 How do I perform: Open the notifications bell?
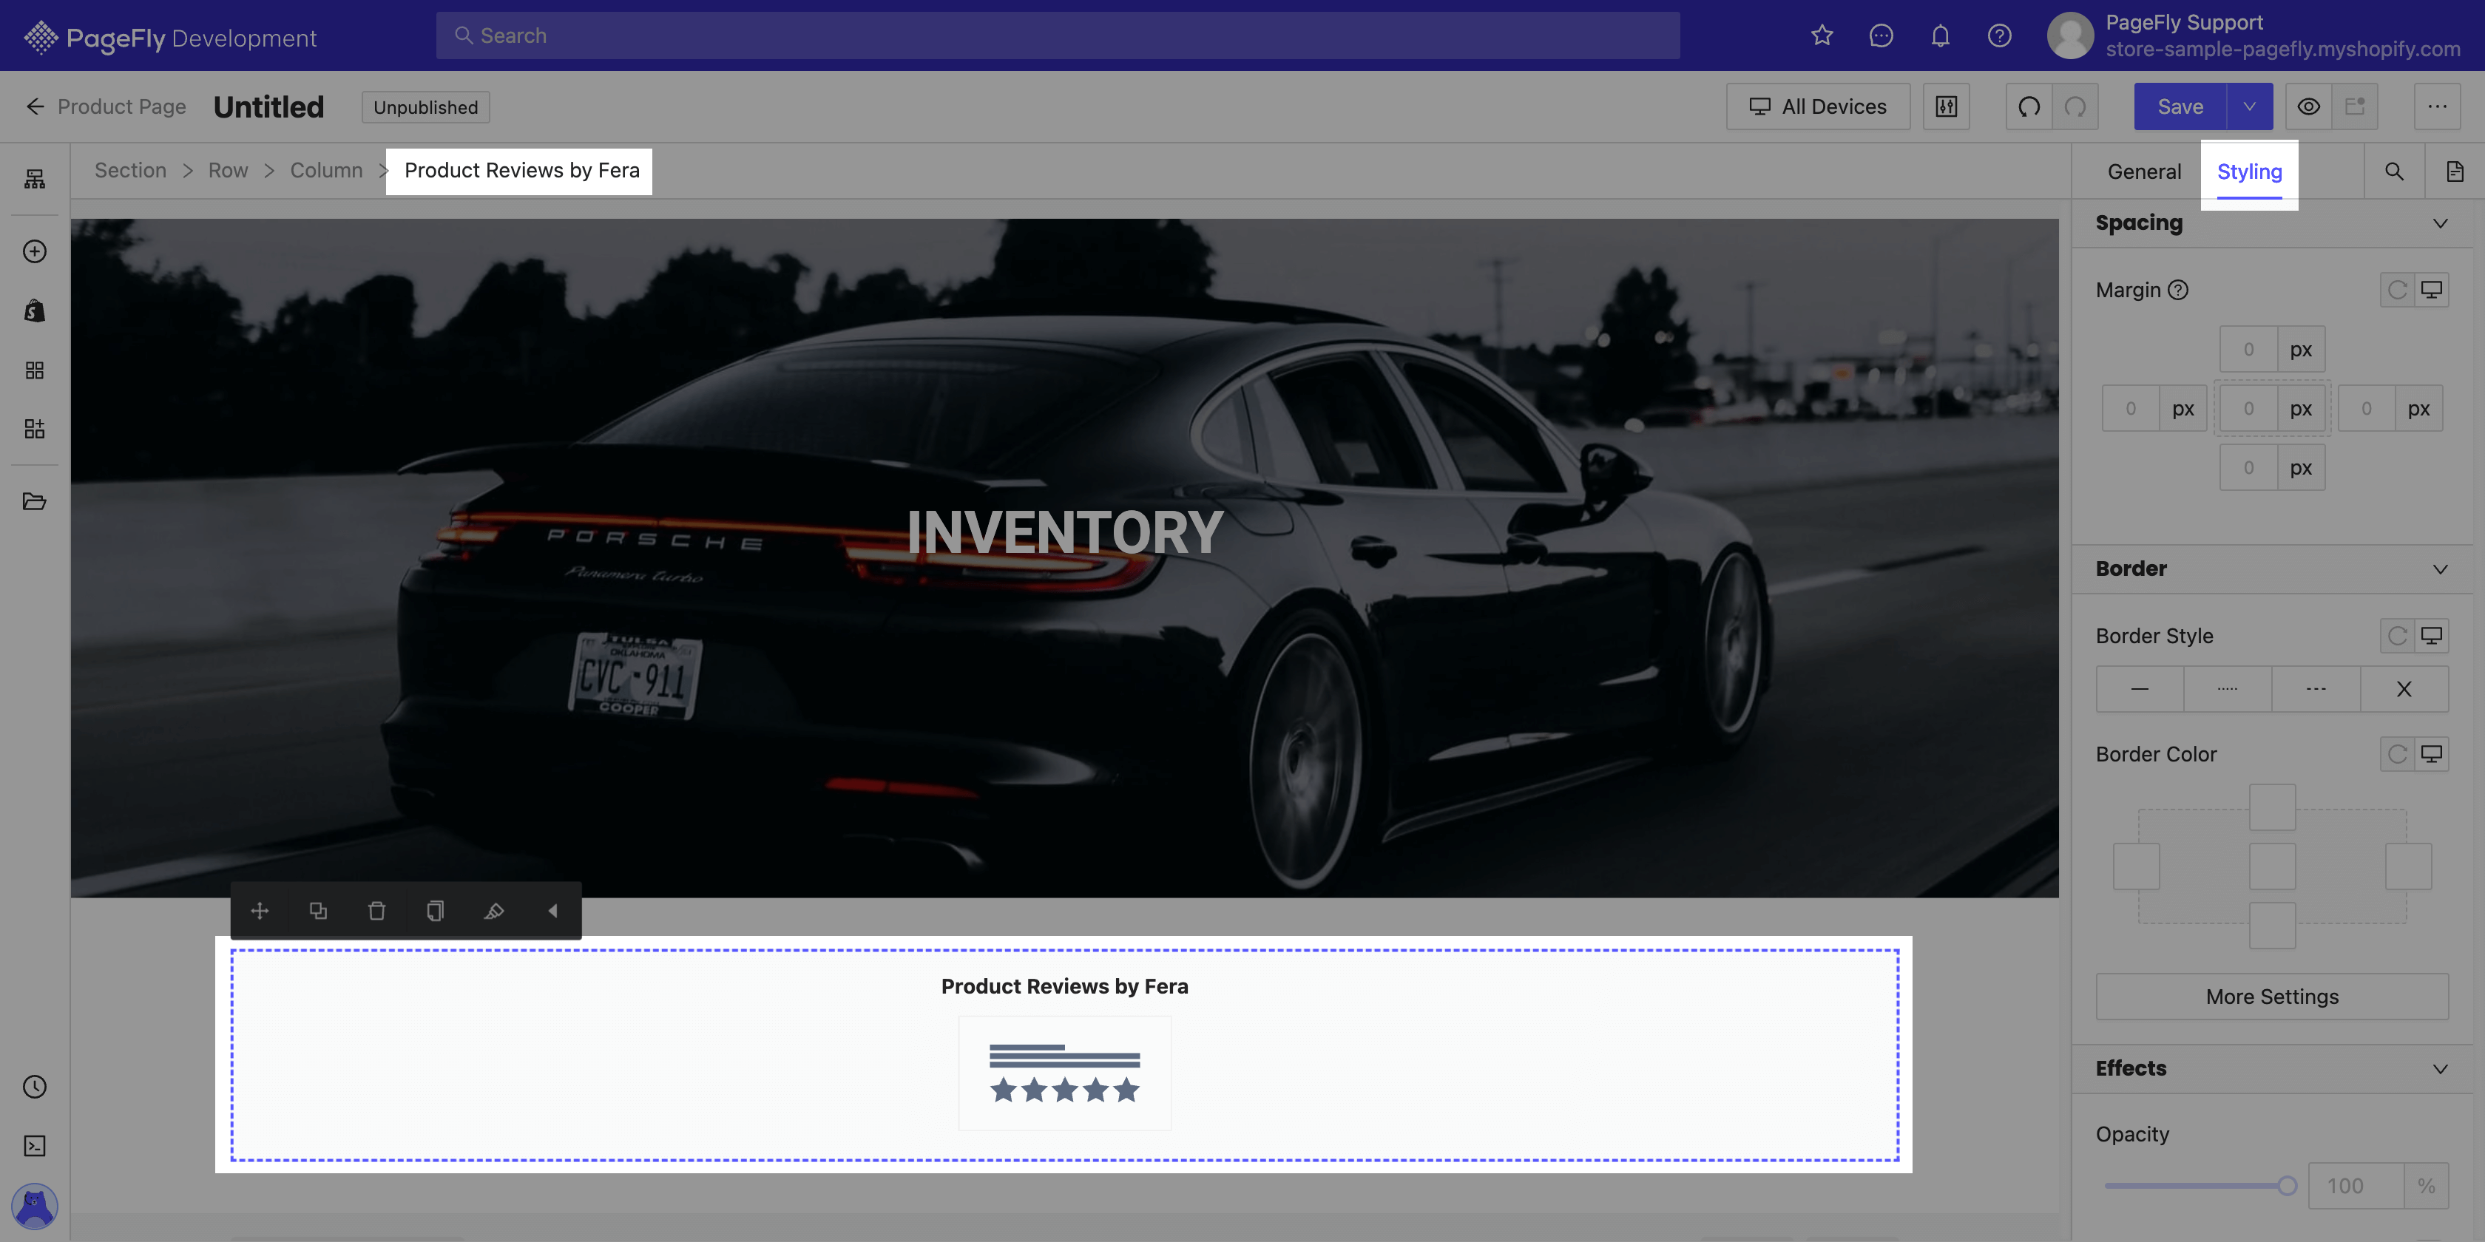[1940, 35]
